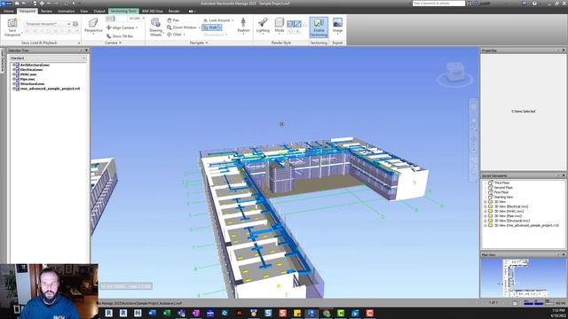The image size is (568, 319).
Task: Open the Third Floor saved viewpoint
Action: (x=501, y=183)
